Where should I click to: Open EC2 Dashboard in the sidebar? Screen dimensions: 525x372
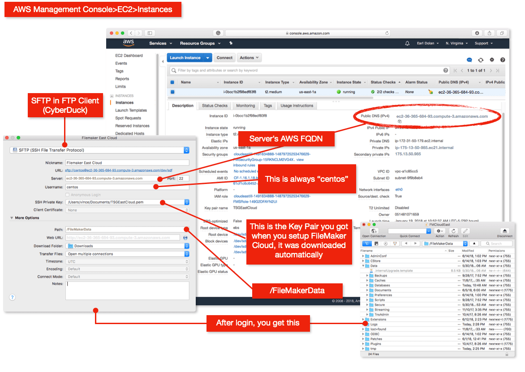click(129, 56)
